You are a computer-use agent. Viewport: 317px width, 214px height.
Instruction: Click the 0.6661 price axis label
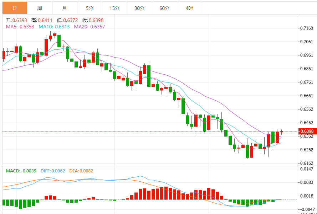[307, 96]
